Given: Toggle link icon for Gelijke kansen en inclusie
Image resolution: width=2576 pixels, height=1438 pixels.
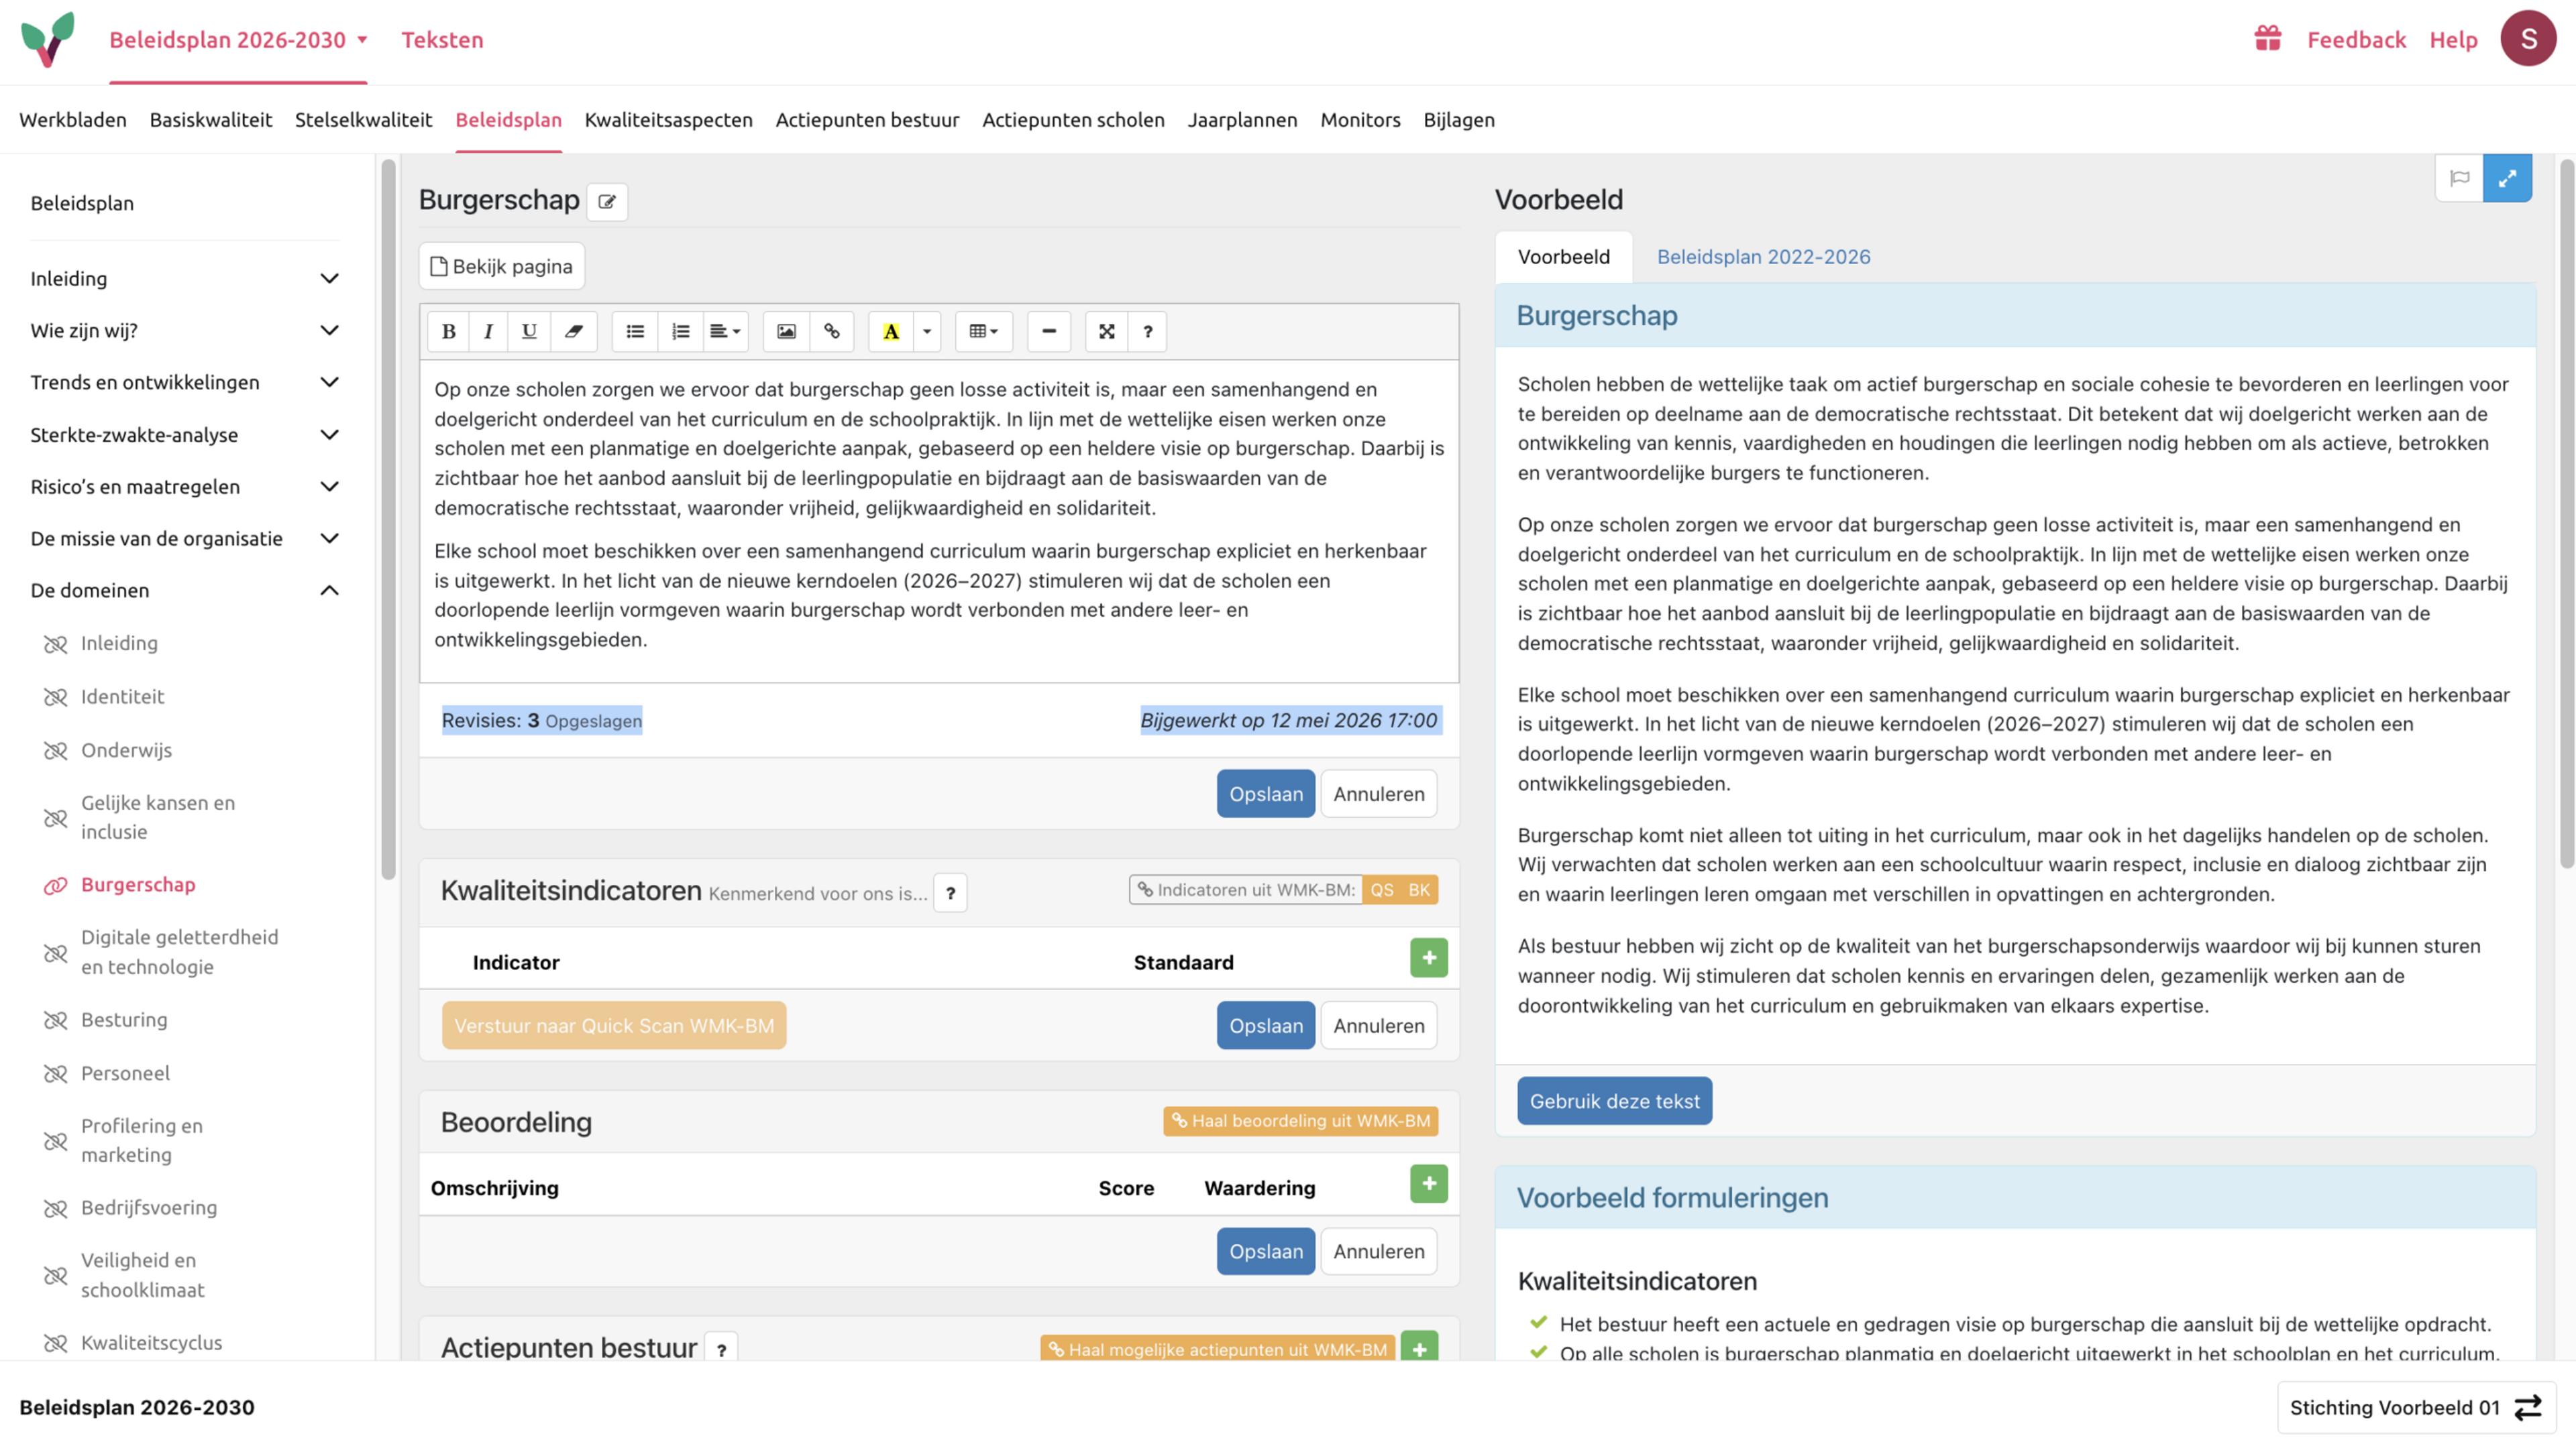Looking at the screenshot, I should (56, 819).
